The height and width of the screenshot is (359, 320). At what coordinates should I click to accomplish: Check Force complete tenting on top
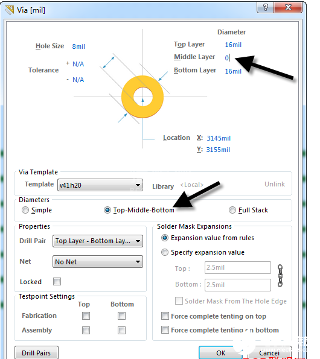click(165, 316)
